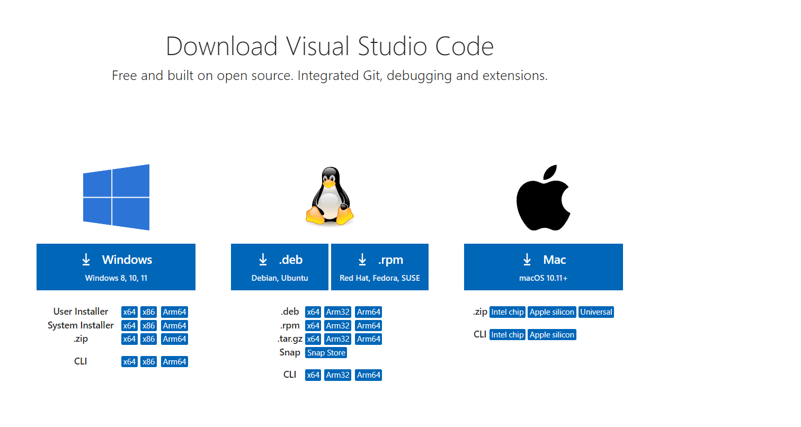
Task: Get the Mac CLI Apple silicon build
Action: [x=552, y=335]
